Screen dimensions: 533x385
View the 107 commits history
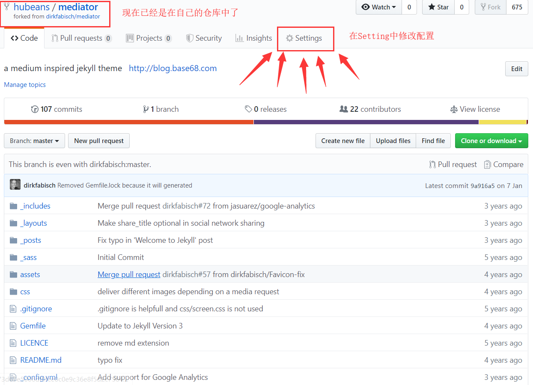[57, 109]
